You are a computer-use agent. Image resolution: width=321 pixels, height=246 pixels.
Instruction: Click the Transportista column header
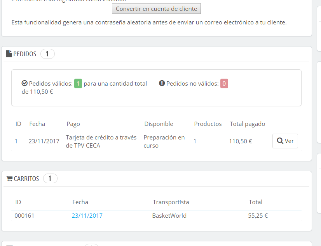(x=171, y=202)
